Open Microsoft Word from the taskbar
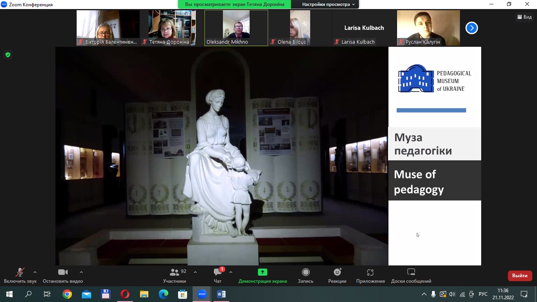The height and width of the screenshot is (302, 537). 221,294
